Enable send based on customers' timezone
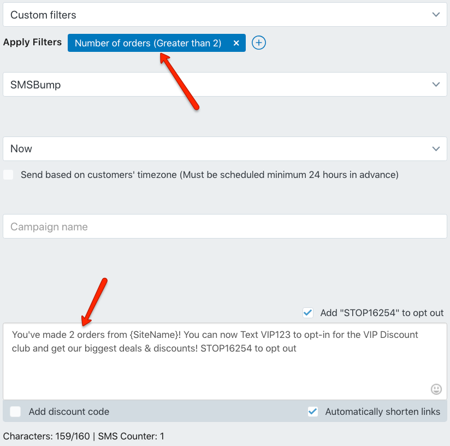 tap(8, 174)
